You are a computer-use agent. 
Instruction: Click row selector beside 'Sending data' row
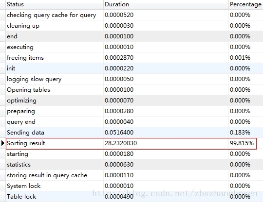tap(3, 133)
